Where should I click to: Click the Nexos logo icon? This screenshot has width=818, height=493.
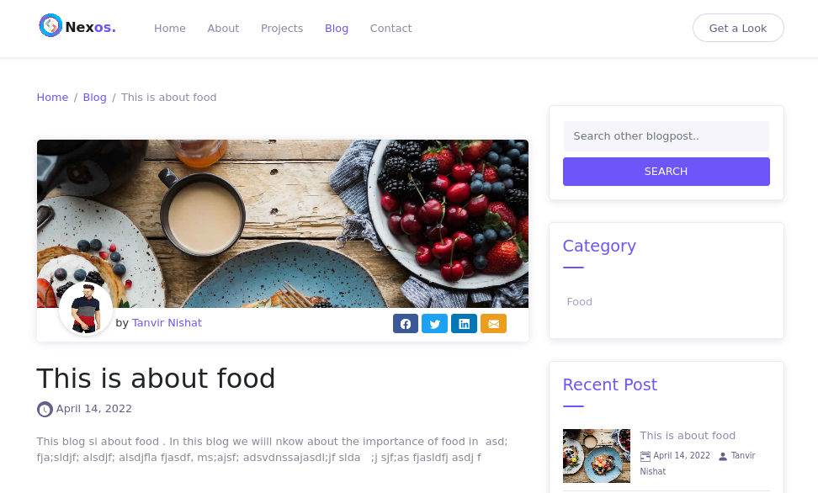(x=50, y=26)
